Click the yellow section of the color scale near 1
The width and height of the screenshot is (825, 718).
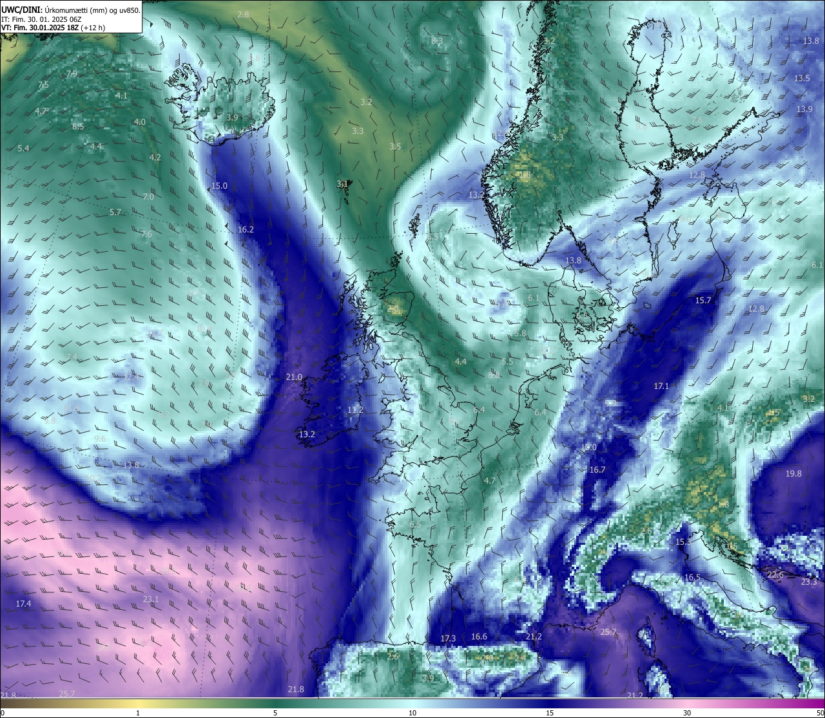(x=138, y=703)
